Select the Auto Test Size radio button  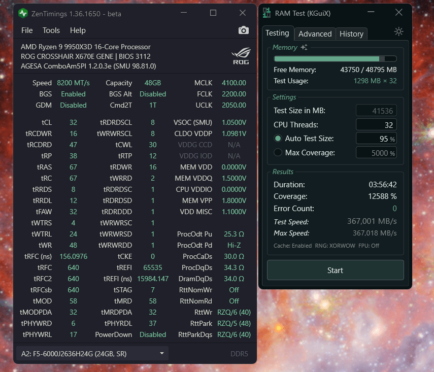278,139
